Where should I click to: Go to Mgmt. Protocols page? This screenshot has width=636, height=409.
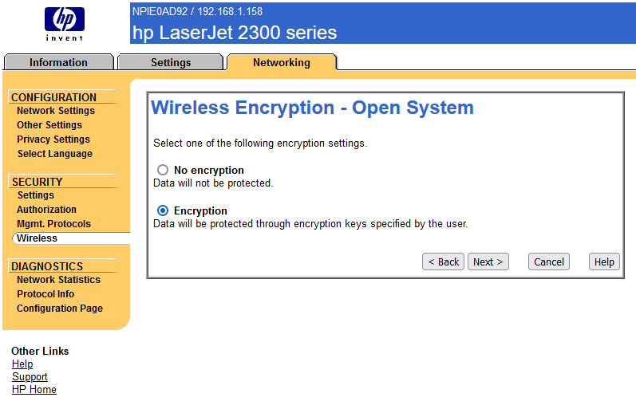(x=54, y=224)
